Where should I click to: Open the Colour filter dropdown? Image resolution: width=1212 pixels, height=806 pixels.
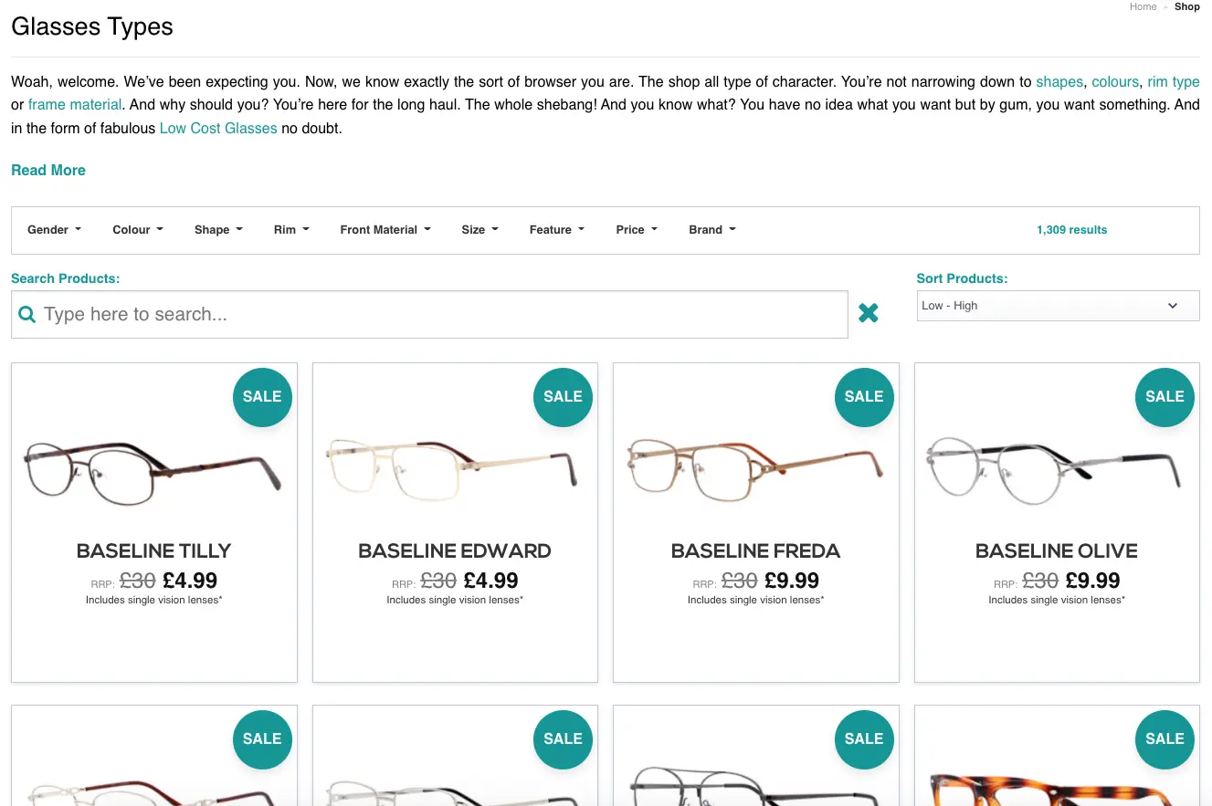[x=138, y=230]
